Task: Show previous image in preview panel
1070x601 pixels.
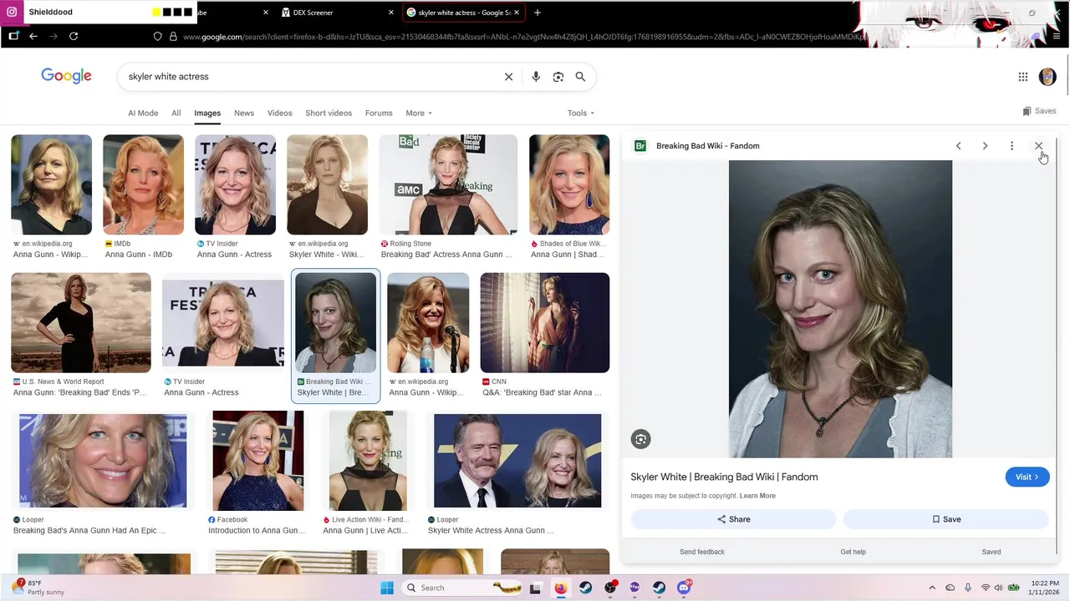Action: point(959,146)
